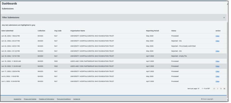Click 'Rejected - DQ' status for 3:52:47 PM row

[x=176, y=41]
